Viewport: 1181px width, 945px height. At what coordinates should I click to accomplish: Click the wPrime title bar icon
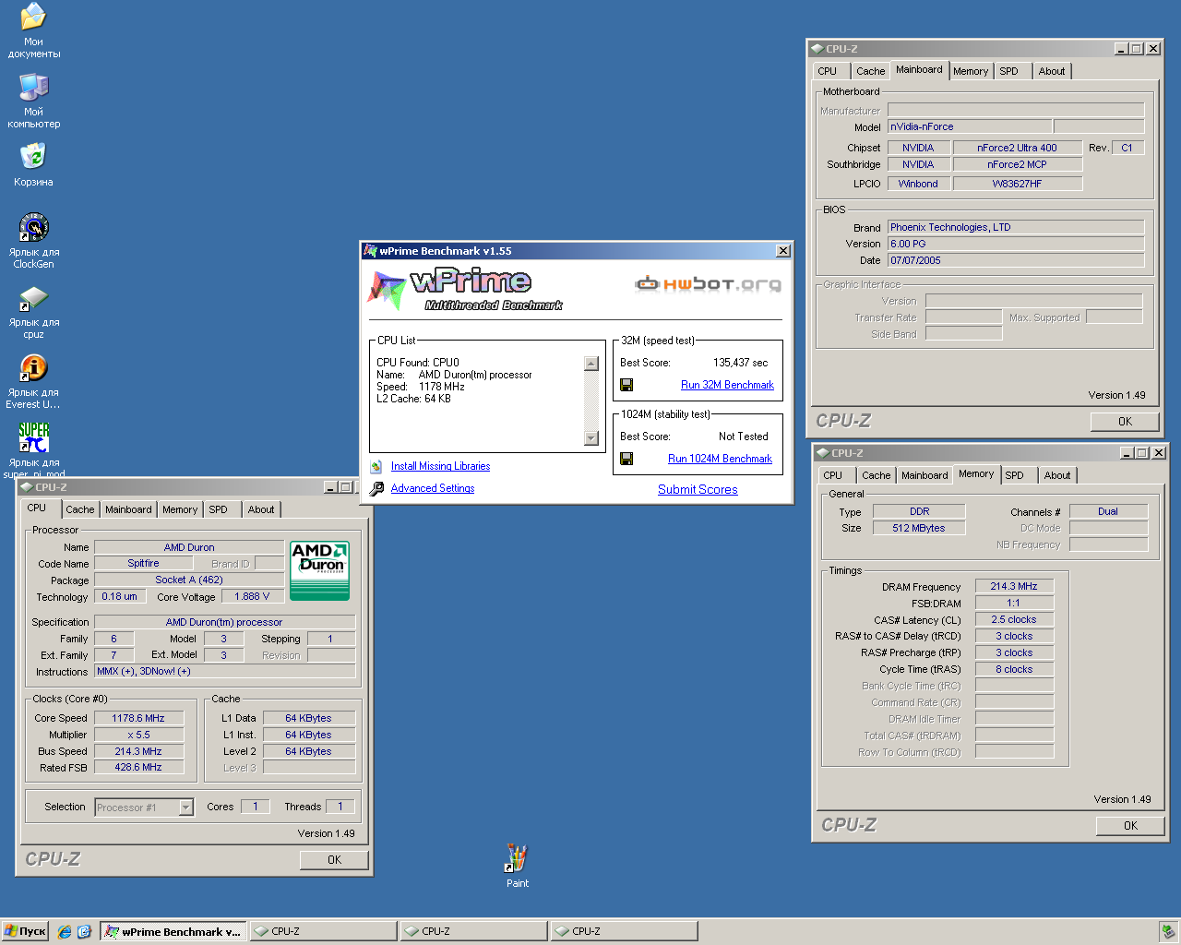(370, 251)
